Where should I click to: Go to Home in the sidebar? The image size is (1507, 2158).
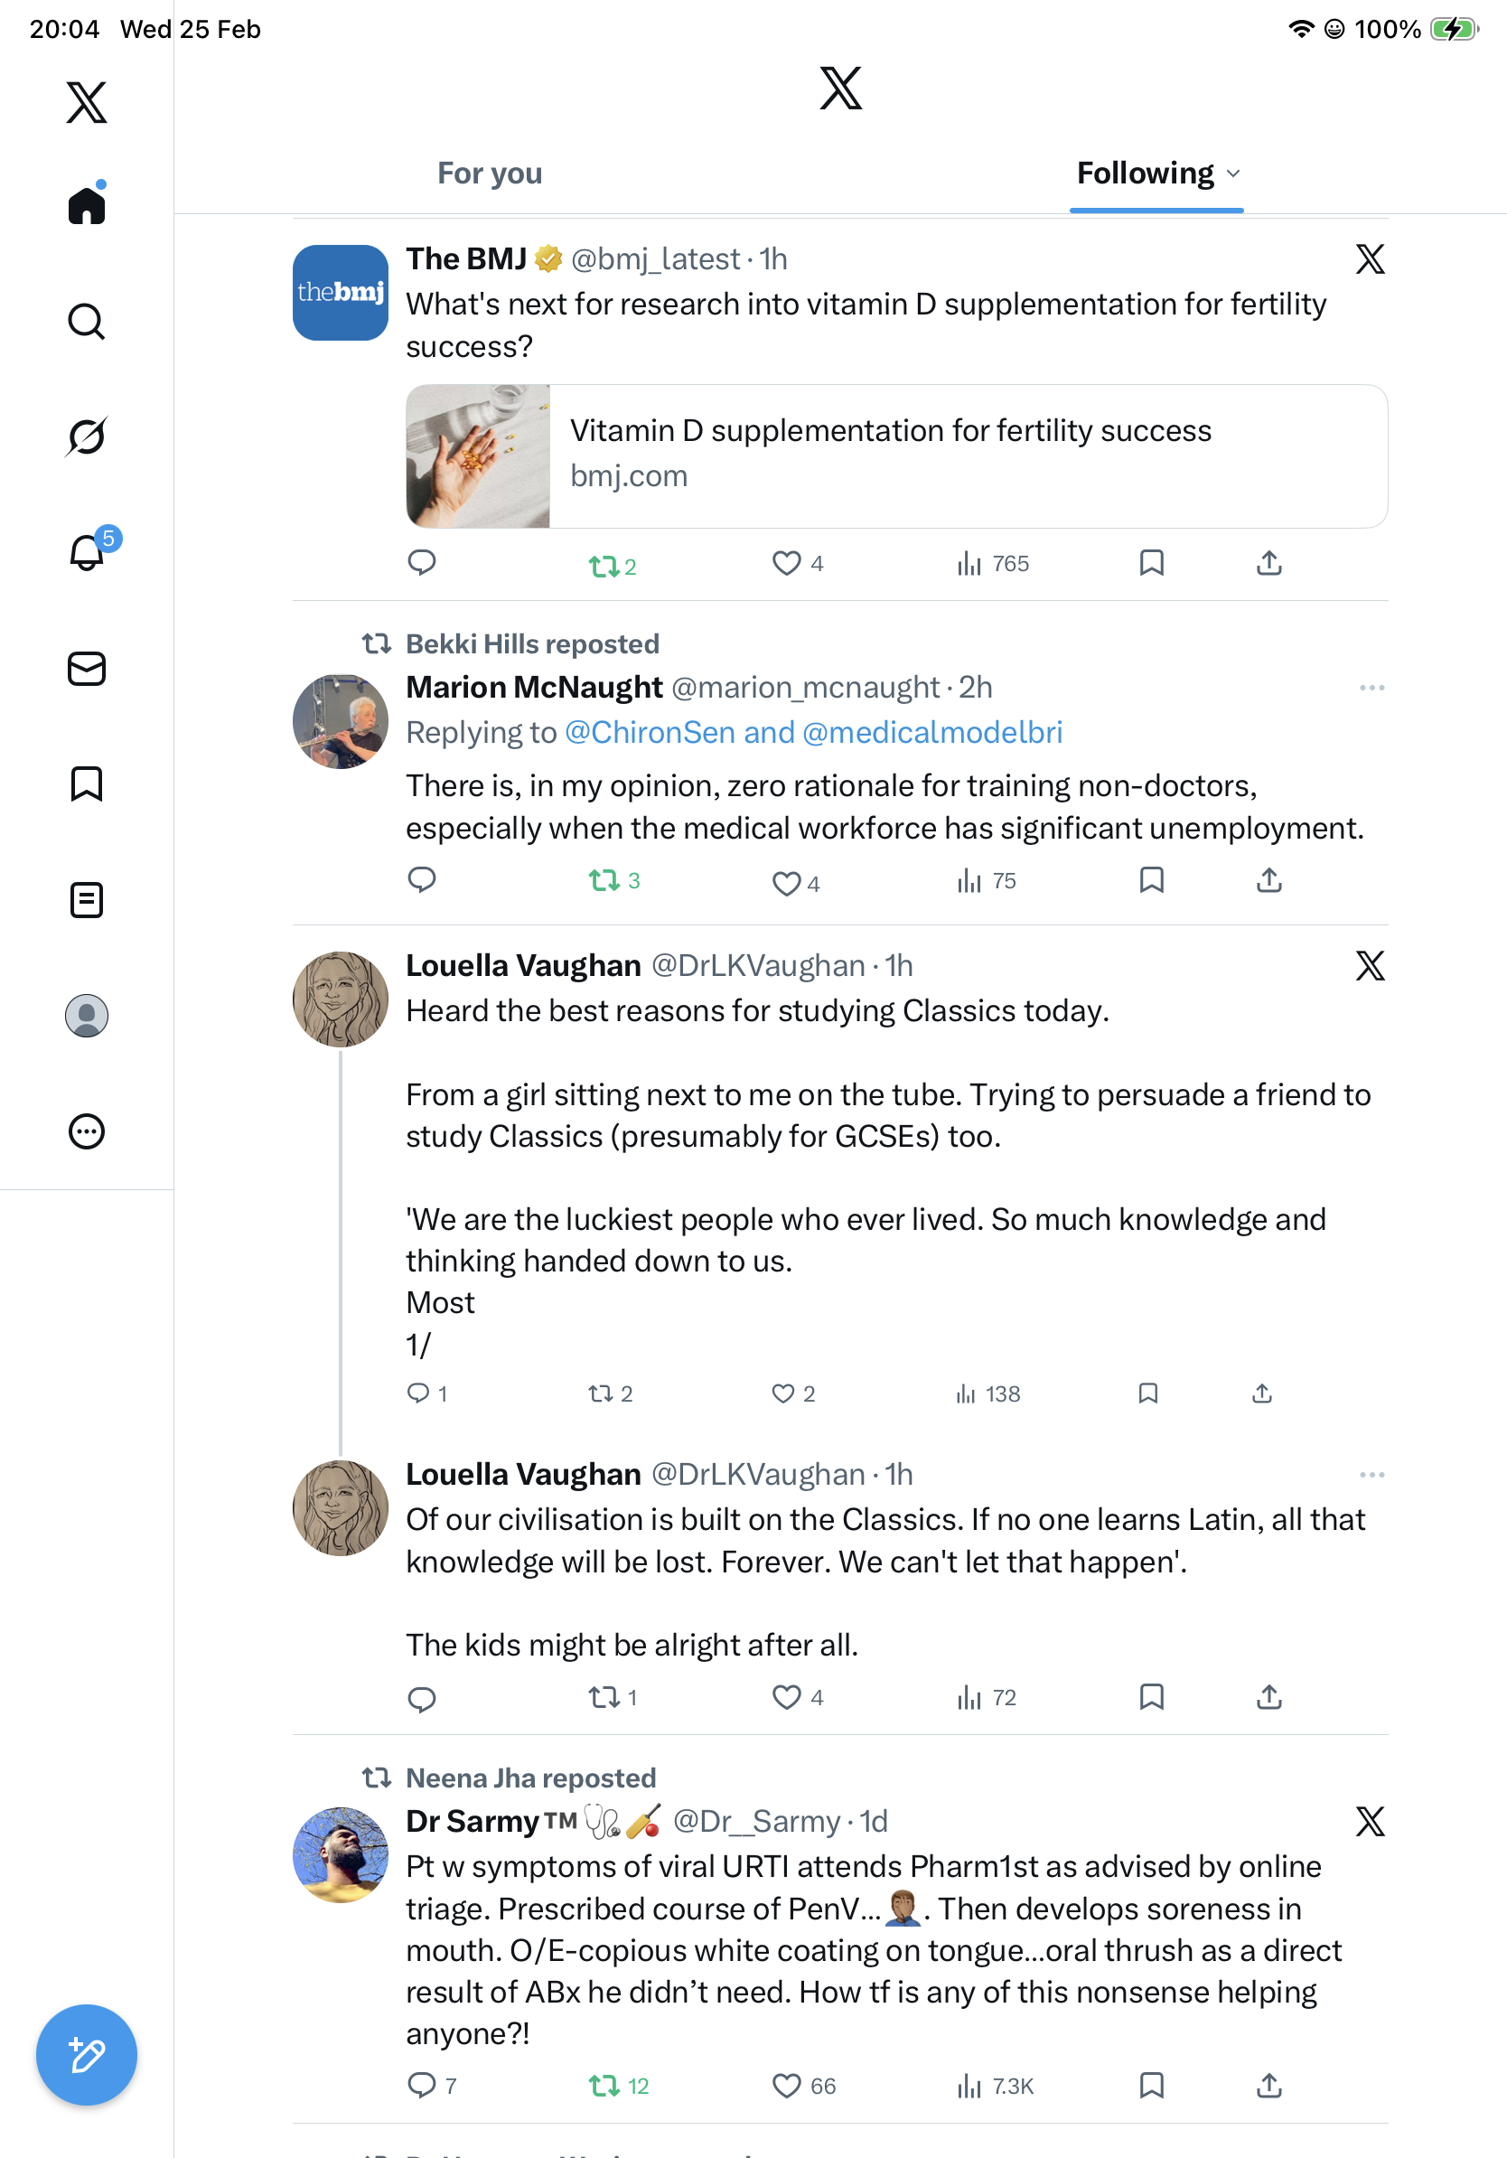87,205
